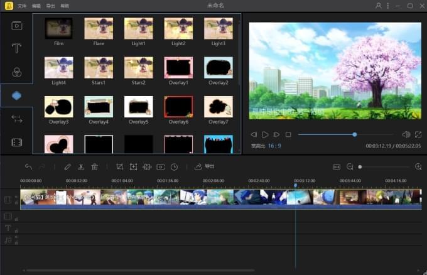Click the scissors split icon
Viewport: 427px width, 275px height.
coord(81,166)
